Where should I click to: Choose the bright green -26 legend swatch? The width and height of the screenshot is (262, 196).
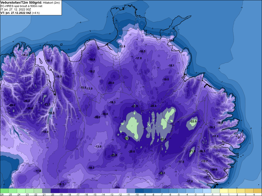pyautogui.click(x=4, y=191)
